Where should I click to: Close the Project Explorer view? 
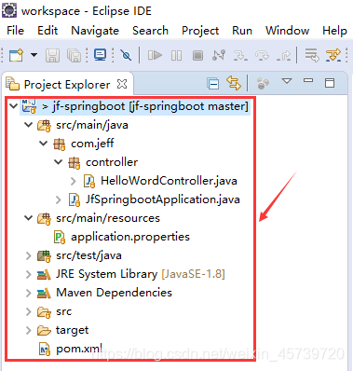(122, 84)
